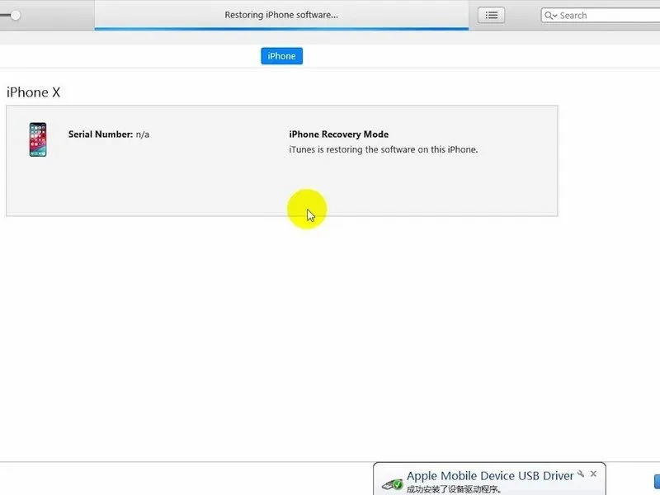Adjust the volume slider knob
Screen dimensions: 660x495
pyautogui.click(x=15, y=15)
